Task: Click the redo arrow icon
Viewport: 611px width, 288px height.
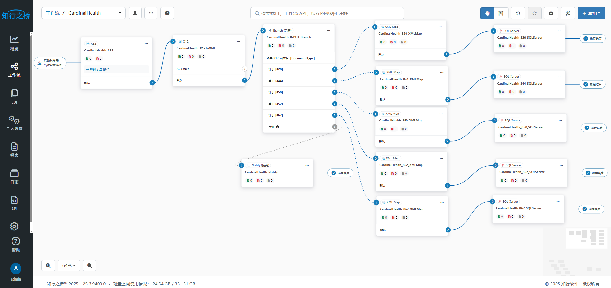Action: pos(534,13)
